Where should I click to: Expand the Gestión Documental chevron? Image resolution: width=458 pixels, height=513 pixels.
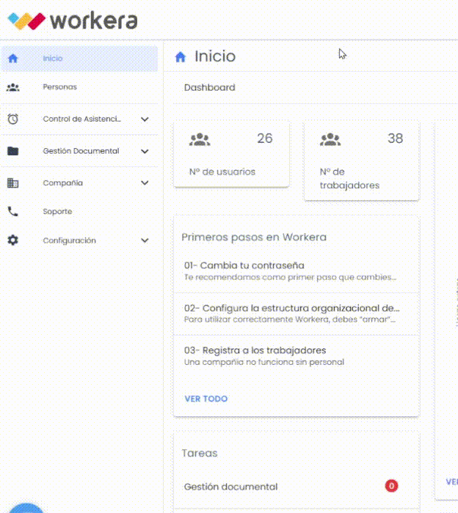click(145, 151)
